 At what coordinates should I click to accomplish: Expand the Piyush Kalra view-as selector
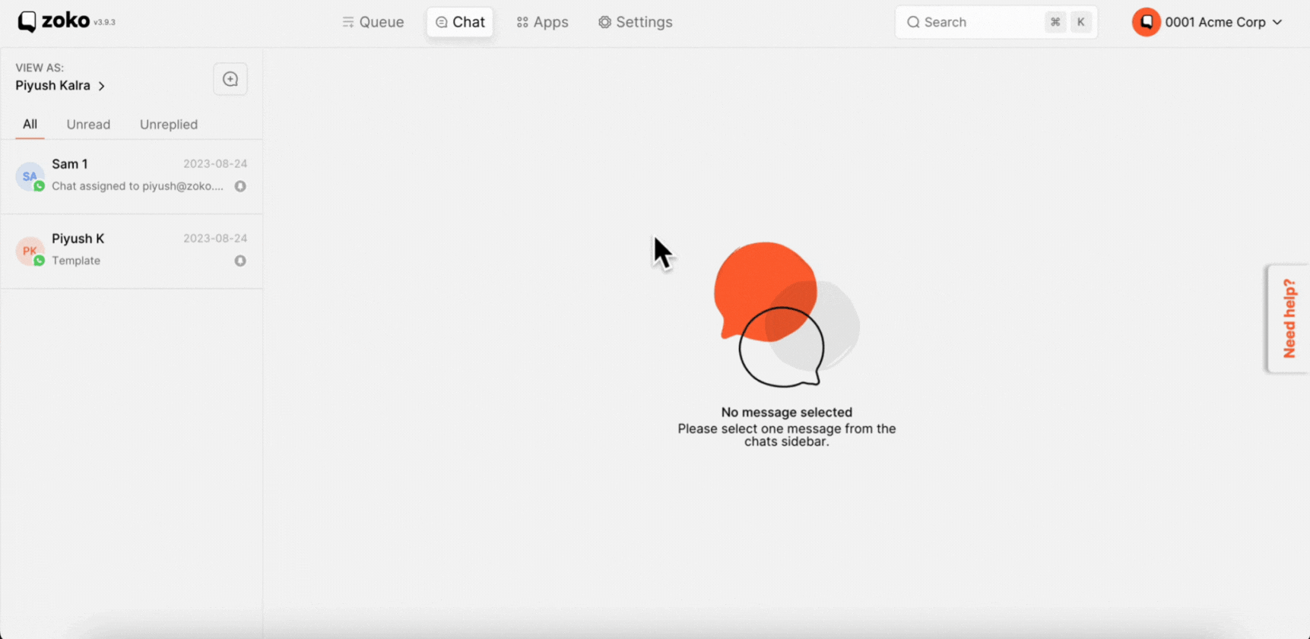(x=60, y=86)
